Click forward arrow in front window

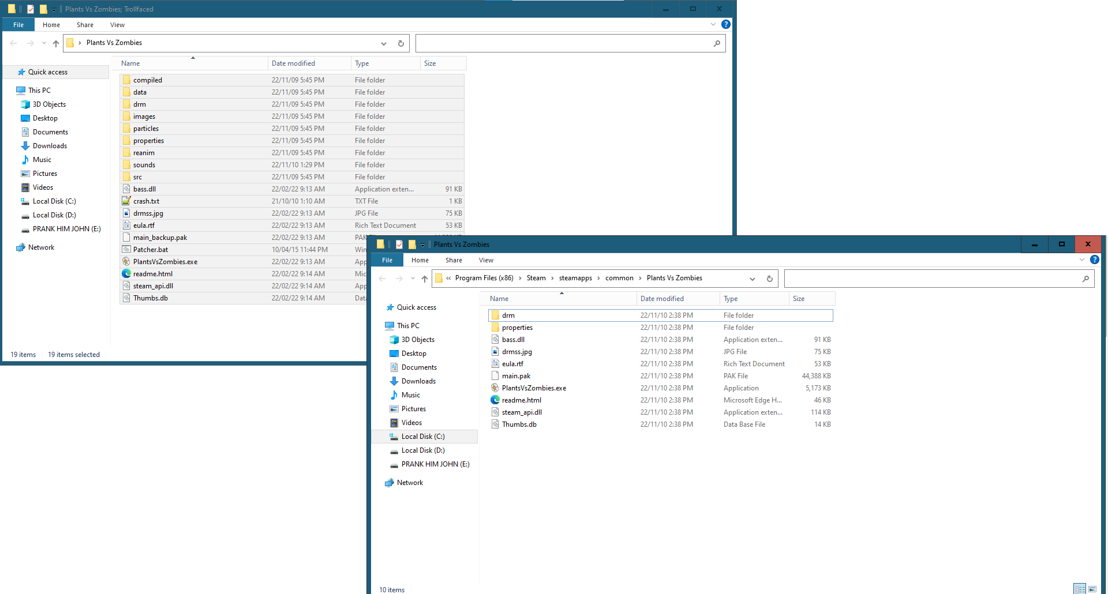tap(399, 279)
